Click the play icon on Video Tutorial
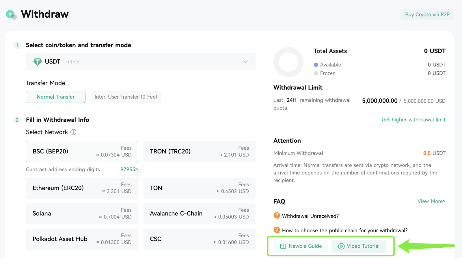This screenshot has height=258, width=462. pos(341,246)
